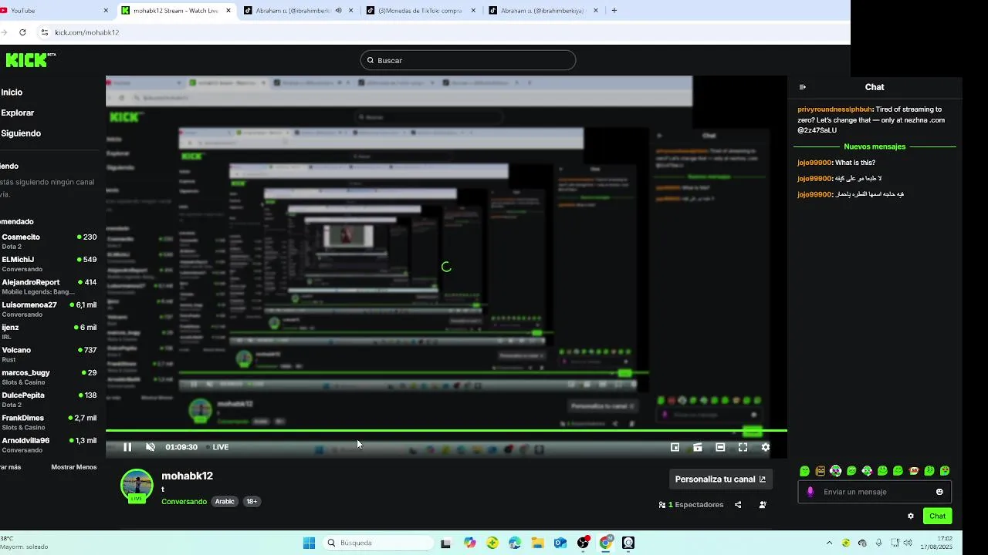Open Luisormenoa27 channel
The width and height of the screenshot is (988, 555).
click(49, 309)
